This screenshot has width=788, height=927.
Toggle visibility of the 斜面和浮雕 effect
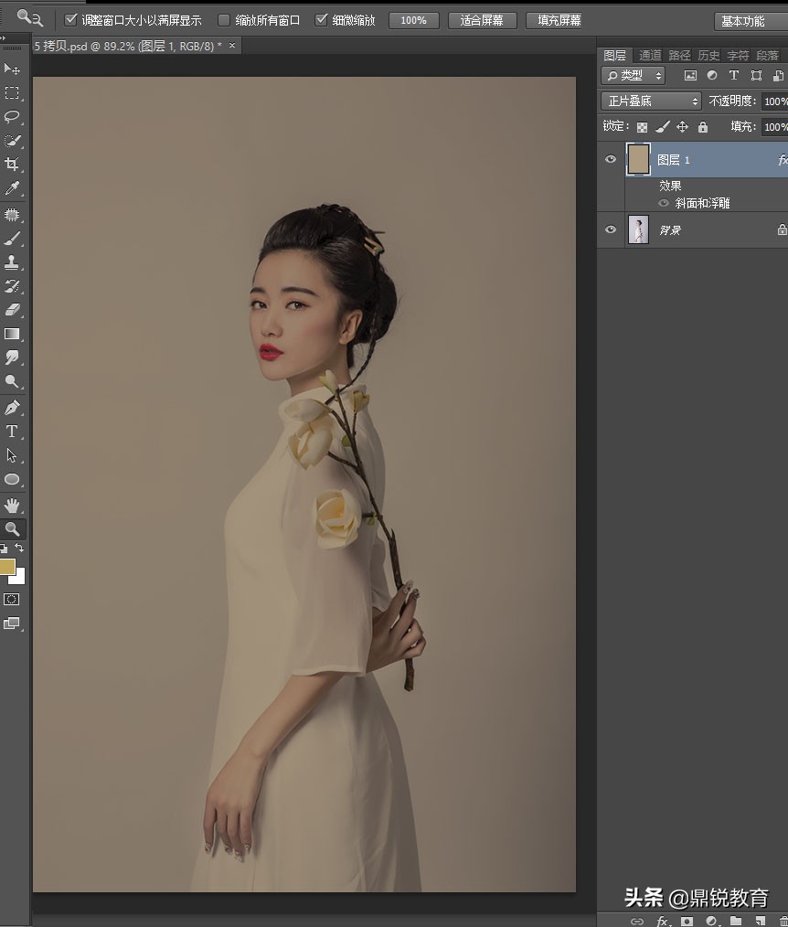(x=664, y=203)
